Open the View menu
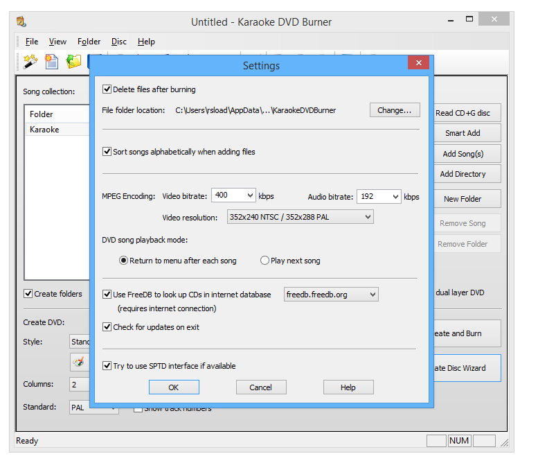 tap(57, 42)
